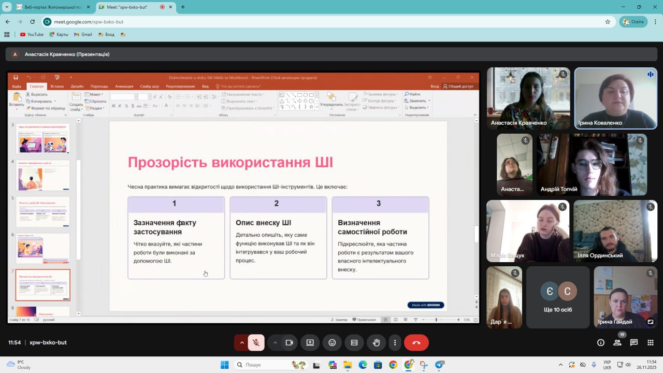Raise your hand in the meeting
The width and height of the screenshot is (663, 373).
pos(377,342)
